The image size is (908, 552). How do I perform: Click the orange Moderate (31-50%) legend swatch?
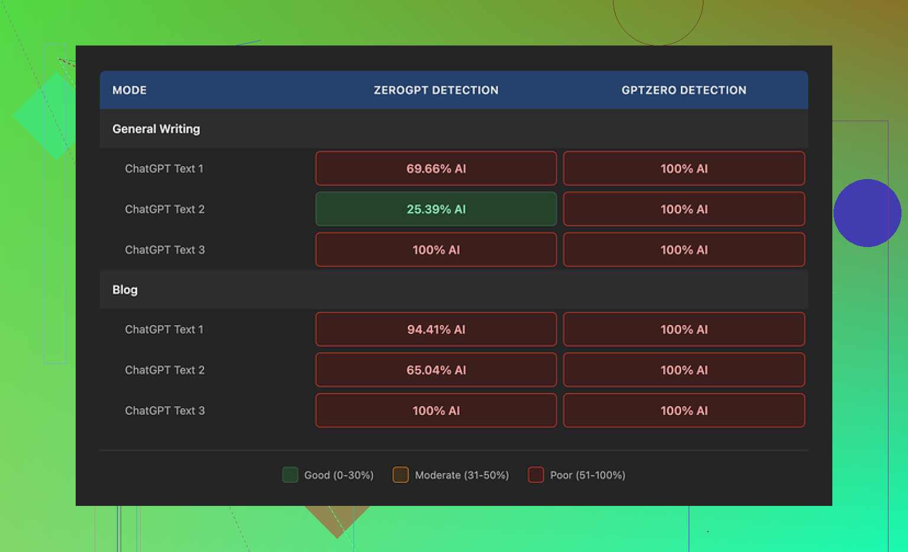[x=400, y=475]
